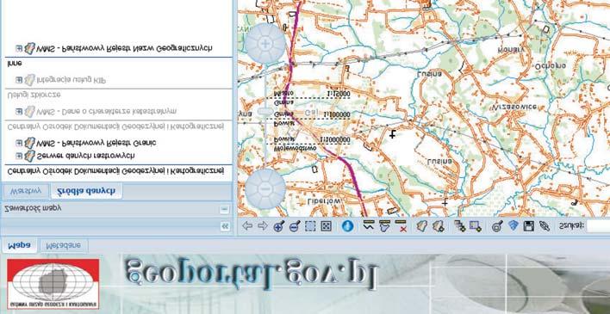Click the Usługi zbiorcze section heading
This screenshot has height=314, width=610.
coord(34,95)
